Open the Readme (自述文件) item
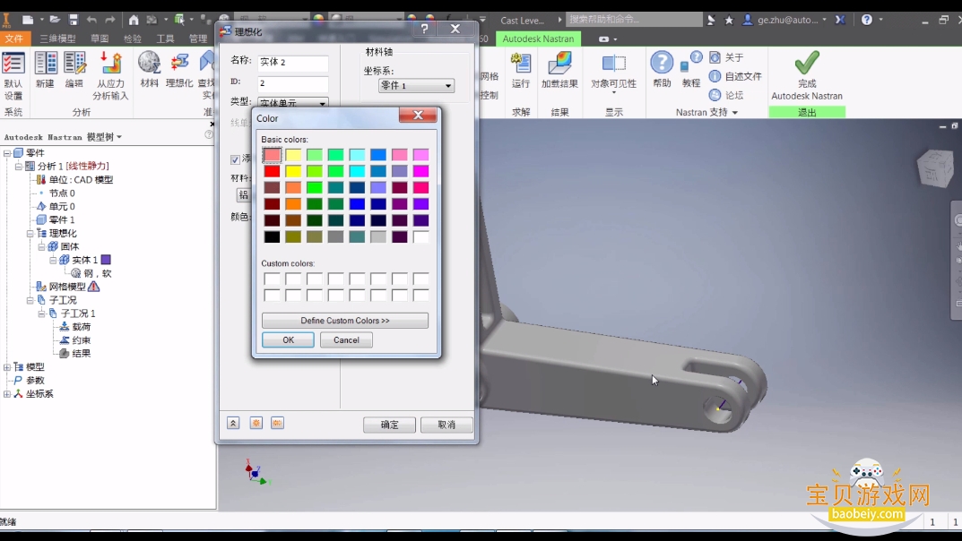962x541 pixels. tap(735, 77)
